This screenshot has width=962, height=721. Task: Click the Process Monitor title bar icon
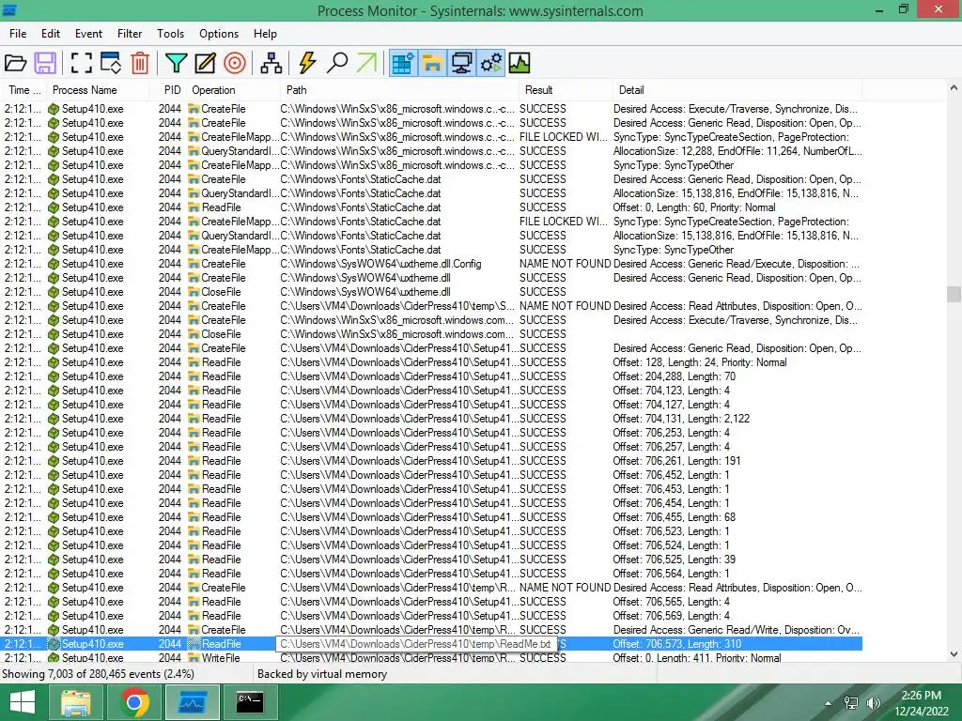[x=9, y=10]
